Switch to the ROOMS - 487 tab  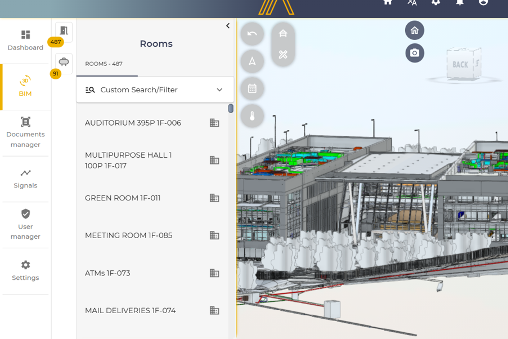tap(105, 64)
